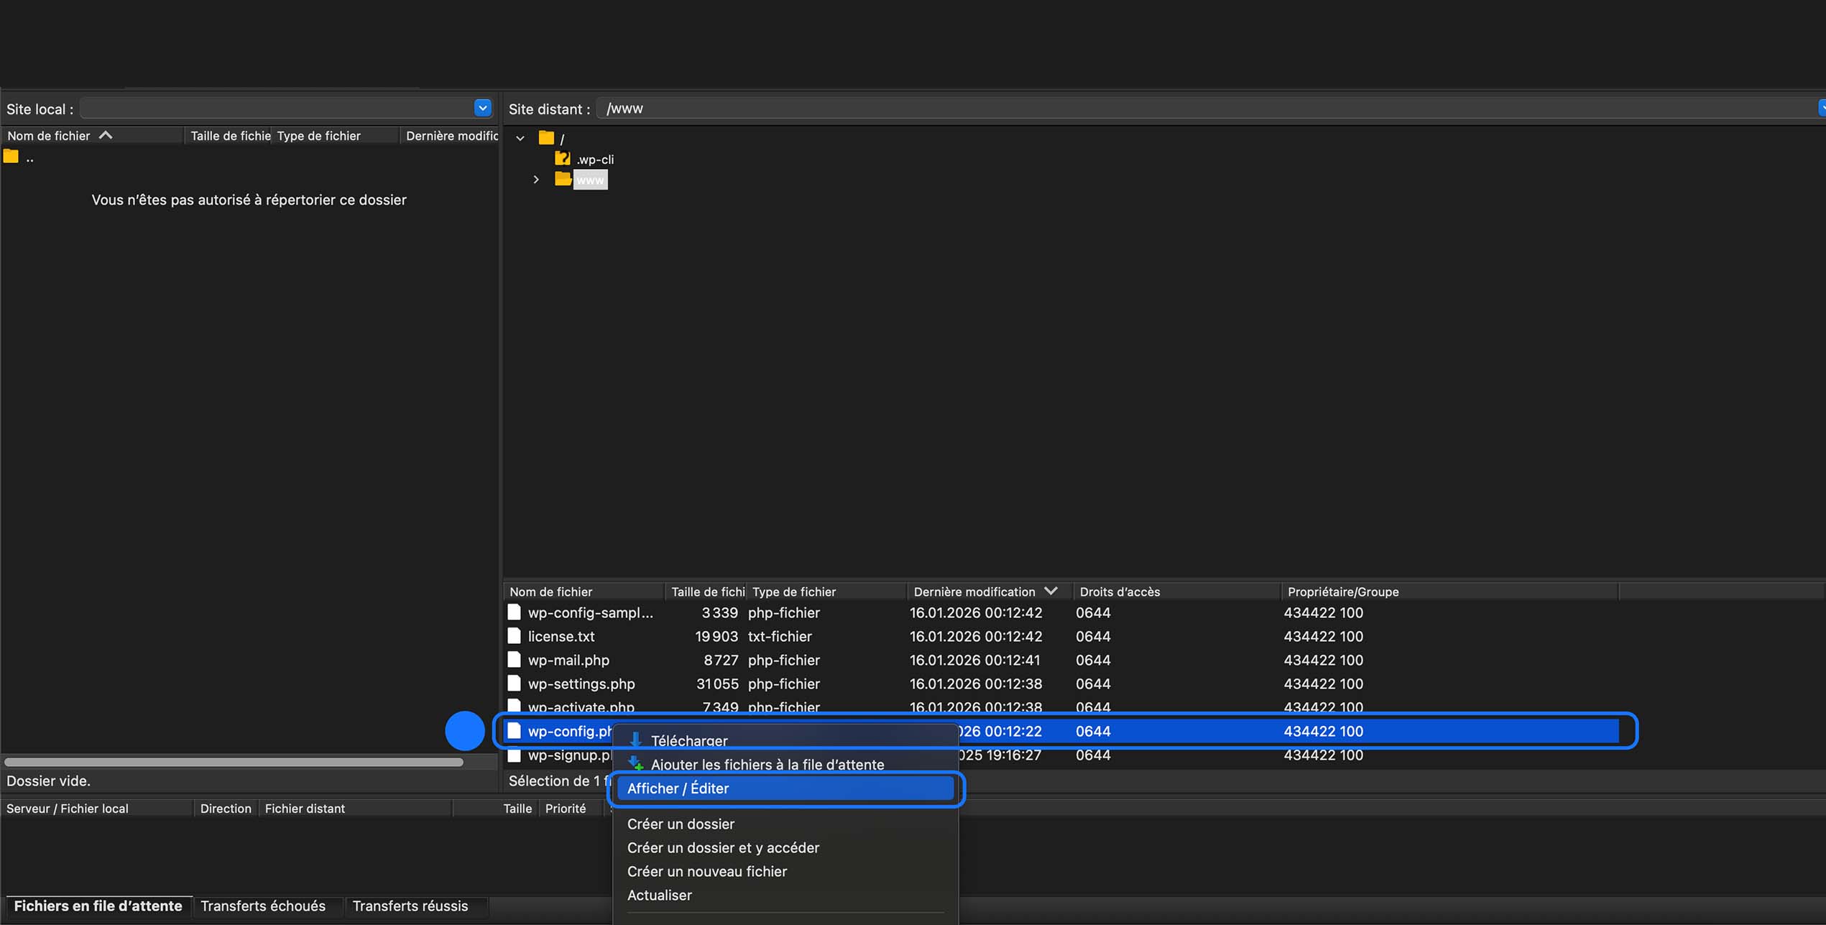Image resolution: width=1826 pixels, height=925 pixels.
Task: Select the www folder icon
Action: [563, 180]
